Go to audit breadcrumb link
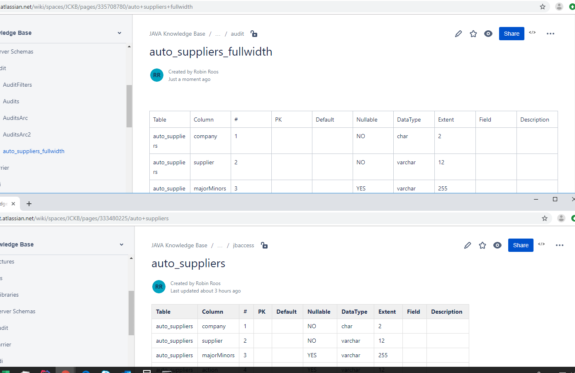 [237, 34]
